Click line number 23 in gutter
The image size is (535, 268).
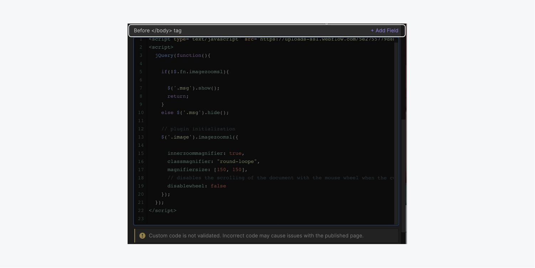pos(140,219)
